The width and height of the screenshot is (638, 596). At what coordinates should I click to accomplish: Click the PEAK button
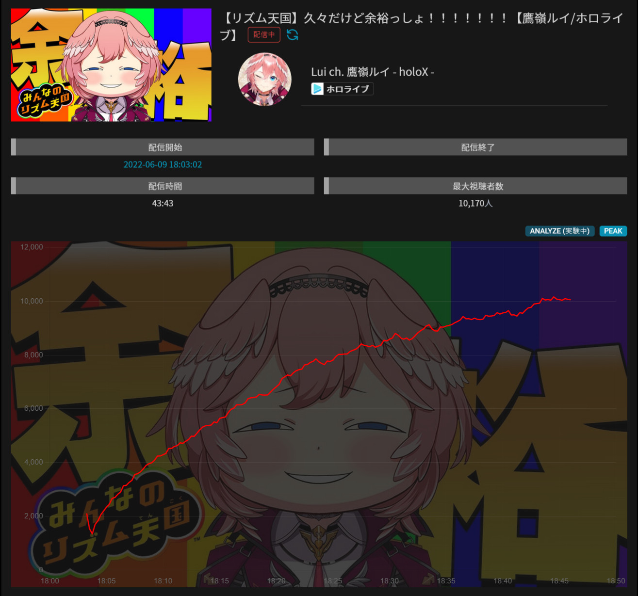click(x=613, y=231)
